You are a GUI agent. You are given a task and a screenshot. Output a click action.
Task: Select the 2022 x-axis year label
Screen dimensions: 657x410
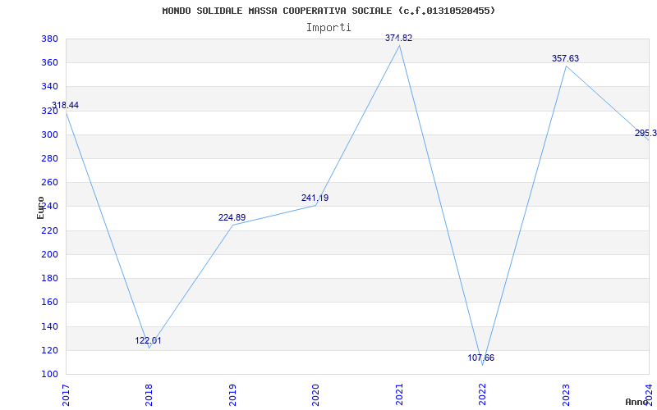click(x=482, y=395)
